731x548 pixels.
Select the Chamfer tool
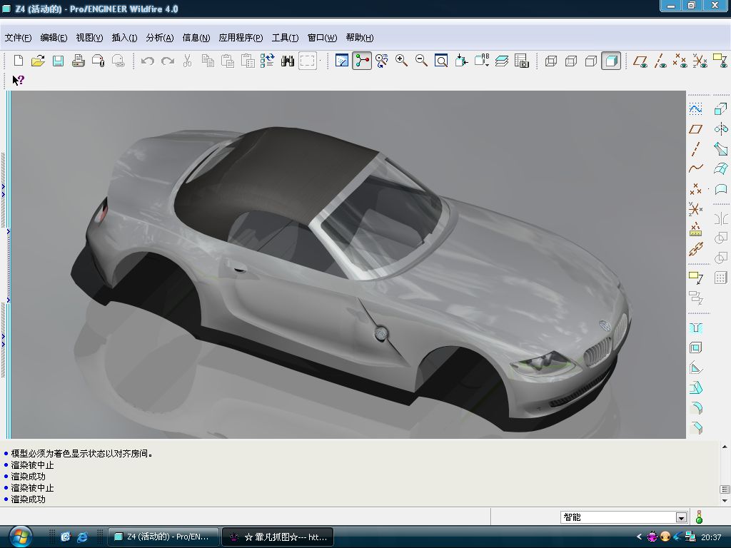point(695,428)
